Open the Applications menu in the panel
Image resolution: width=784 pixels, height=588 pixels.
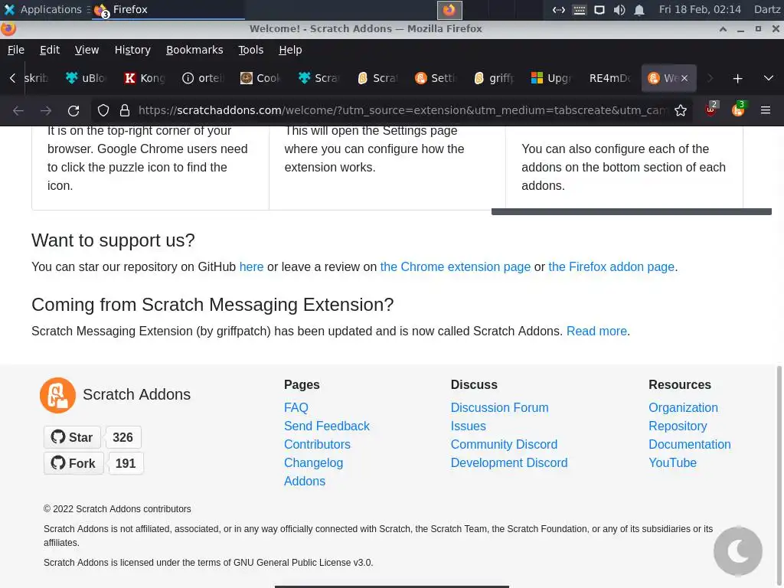tap(43, 9)
